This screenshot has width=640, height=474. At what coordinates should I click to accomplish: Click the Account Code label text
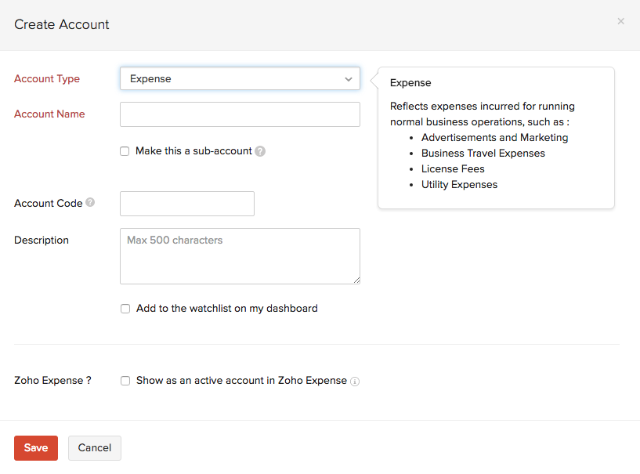pyautogui.click(x=48, y=203)
